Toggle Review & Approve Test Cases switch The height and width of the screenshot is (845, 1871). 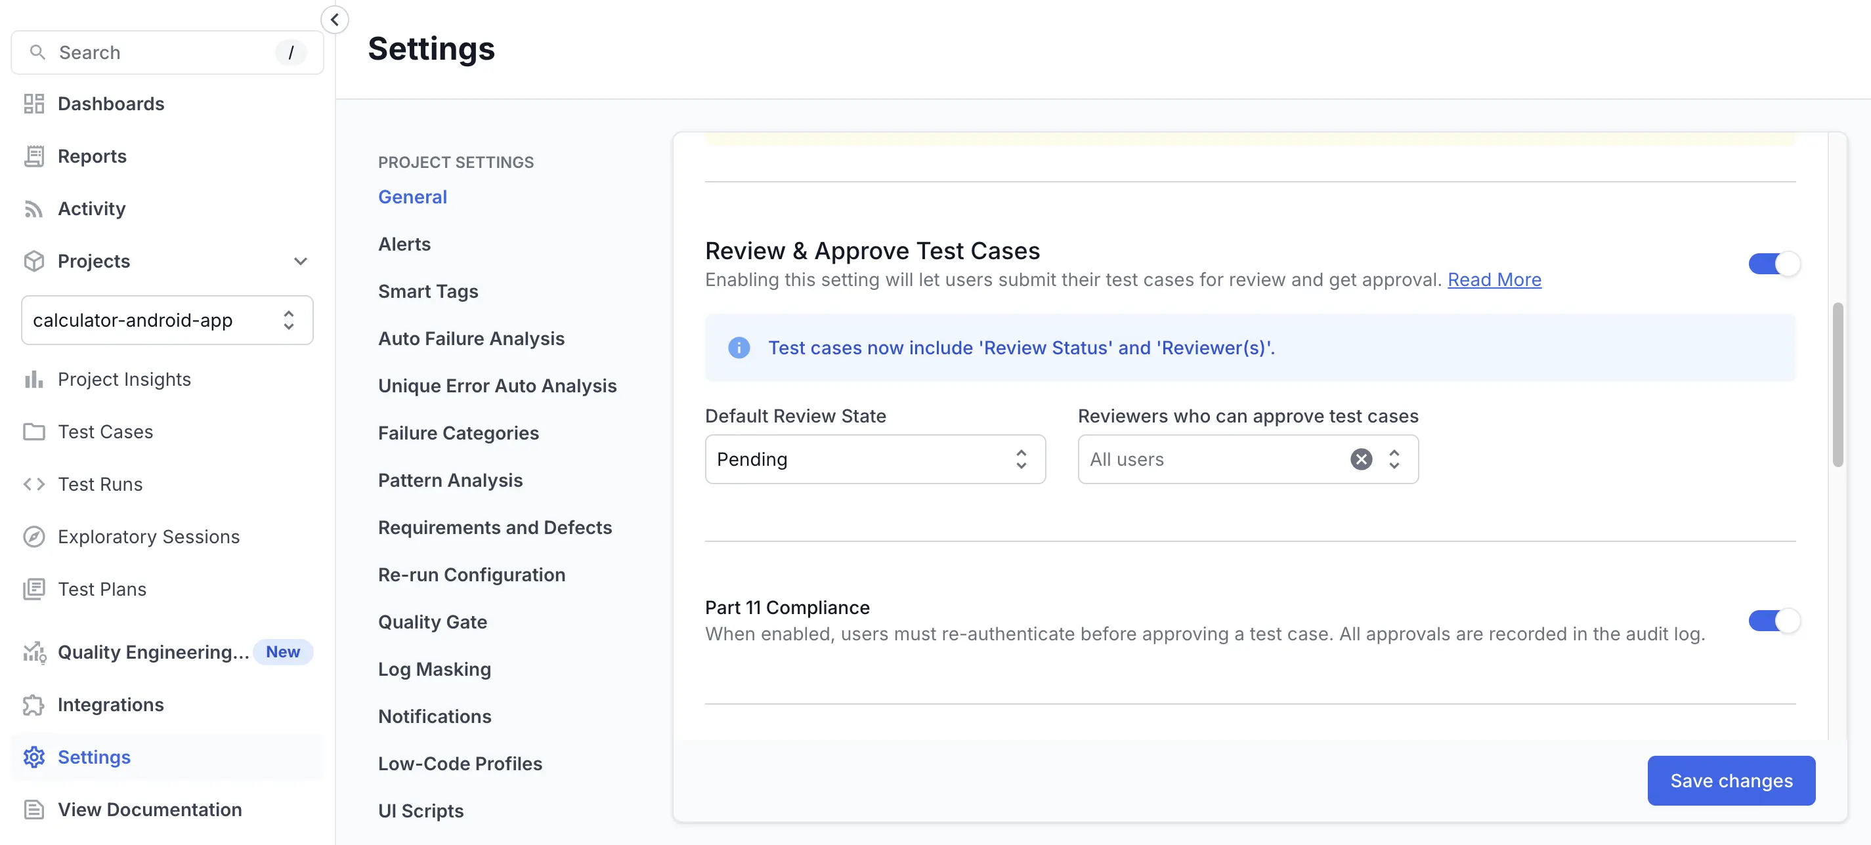1774,263
